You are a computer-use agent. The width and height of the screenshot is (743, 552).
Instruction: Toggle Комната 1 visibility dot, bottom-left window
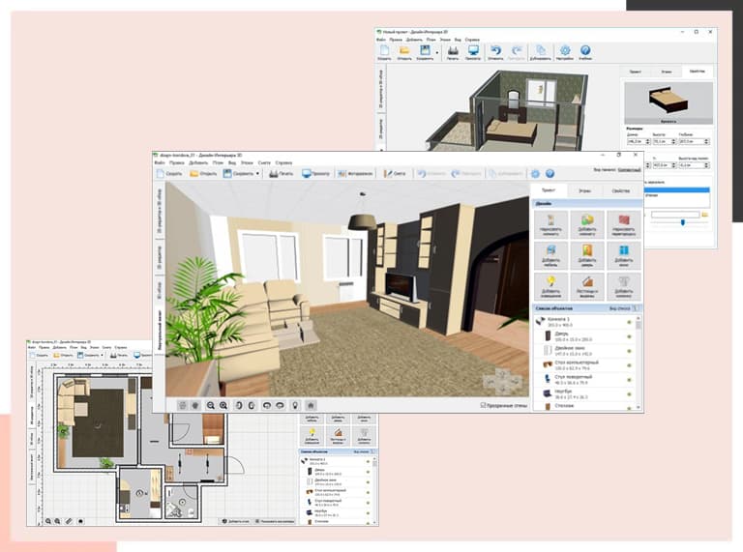point(368,461)
